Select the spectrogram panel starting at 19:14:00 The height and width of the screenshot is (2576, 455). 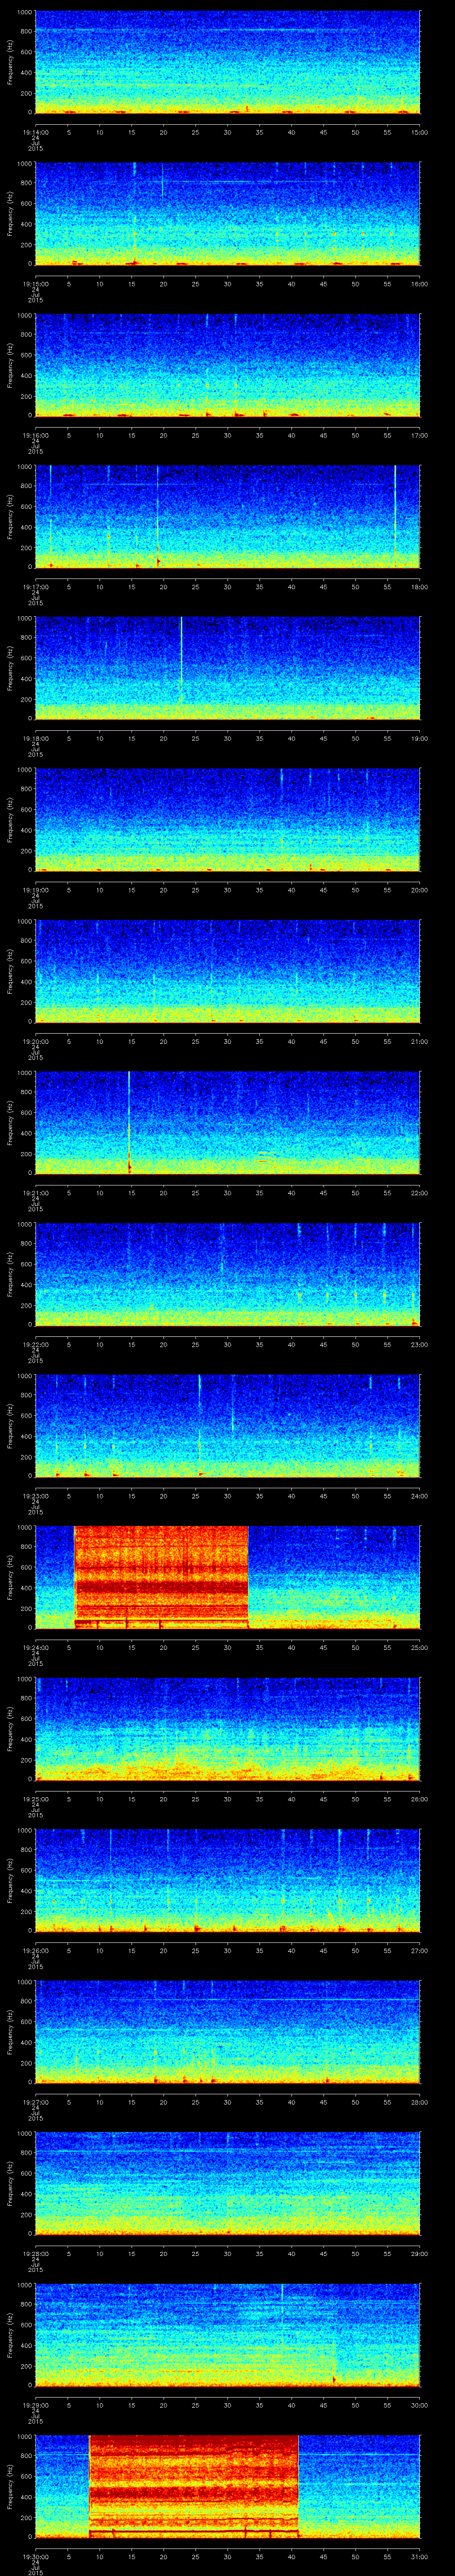[227, 62]
